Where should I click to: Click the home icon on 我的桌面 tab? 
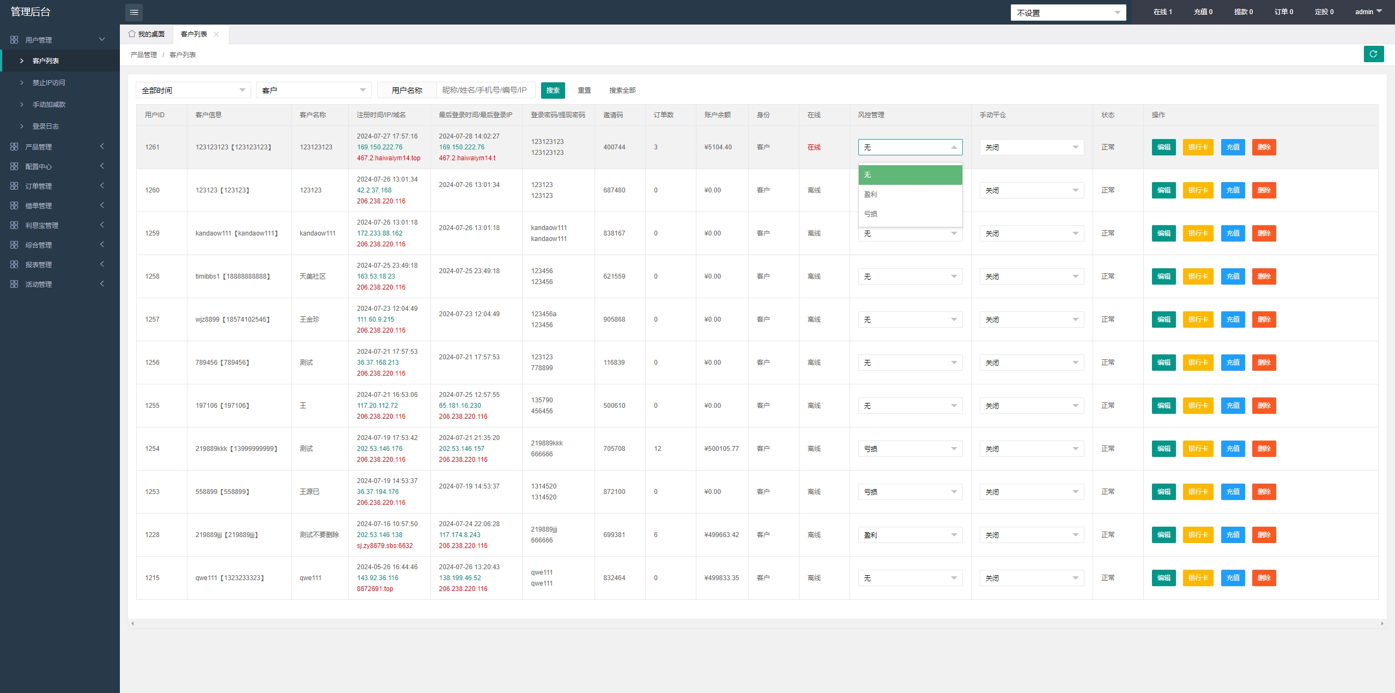click(x=132, y=34)
